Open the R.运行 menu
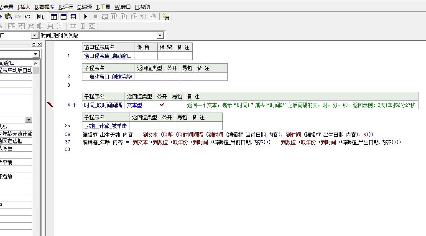The image size is (426, 236). pyautogui.click(x=66, y=7)
